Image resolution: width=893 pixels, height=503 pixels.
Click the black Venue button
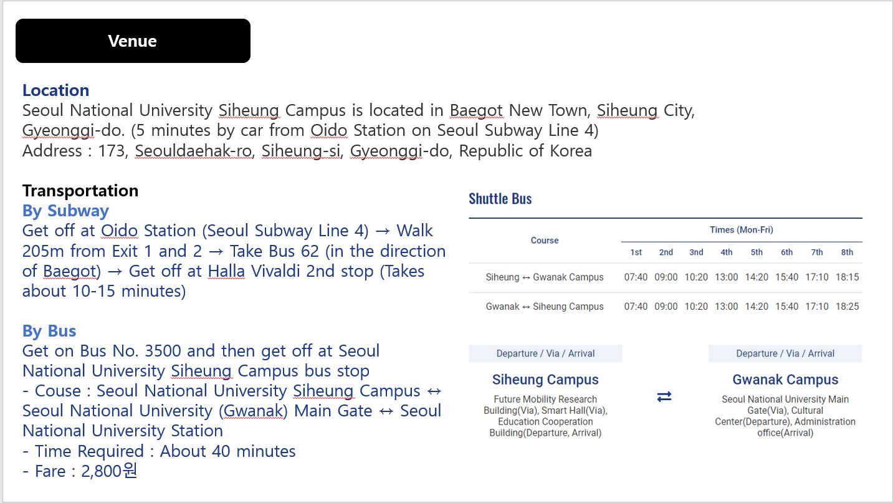[133, 41]
